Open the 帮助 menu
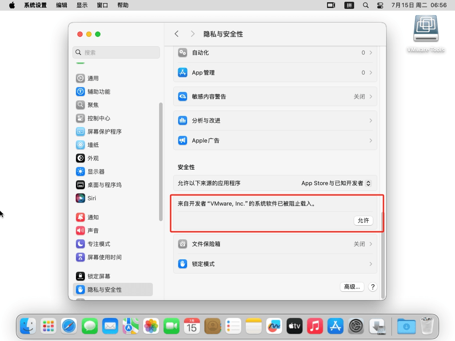The height and width of the screenshot is (341, 455). click(x=123, y=5)
